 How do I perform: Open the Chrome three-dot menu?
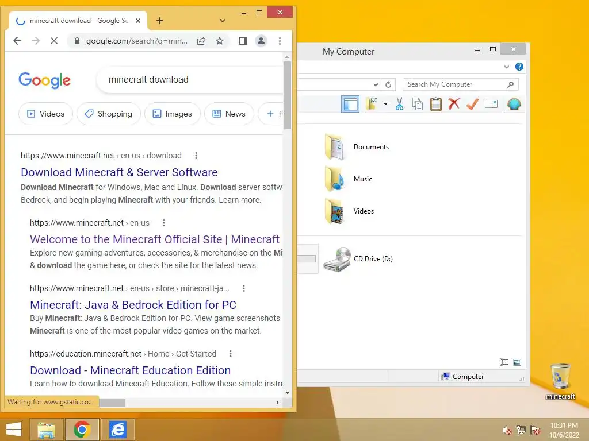[280, 41]
